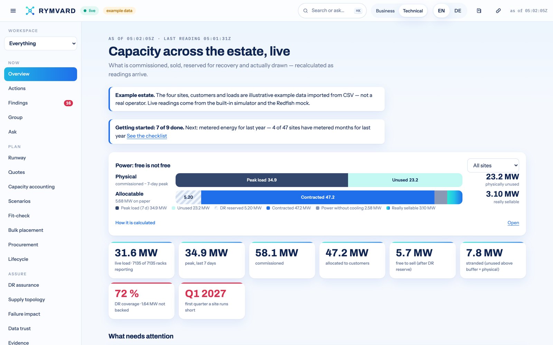Open the All sites dropdown
Image resolution: width=553 pixels, height=345 pixels.
(493, 166)
